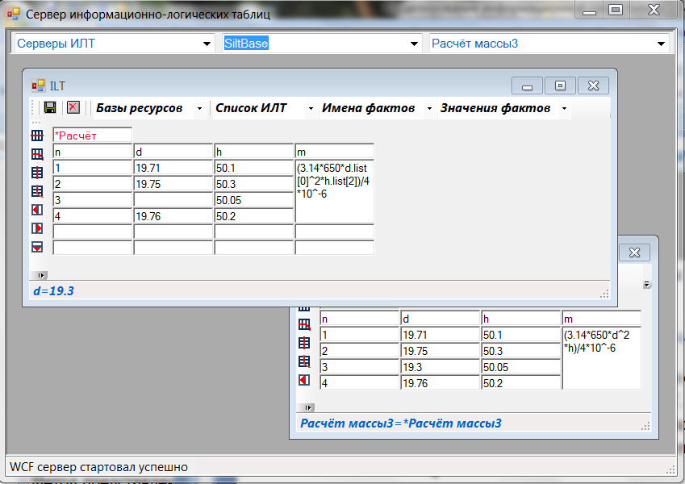Click cell 50.05 in ILT window
This screenshot has height=484, width=685.
tap(254, 200)
